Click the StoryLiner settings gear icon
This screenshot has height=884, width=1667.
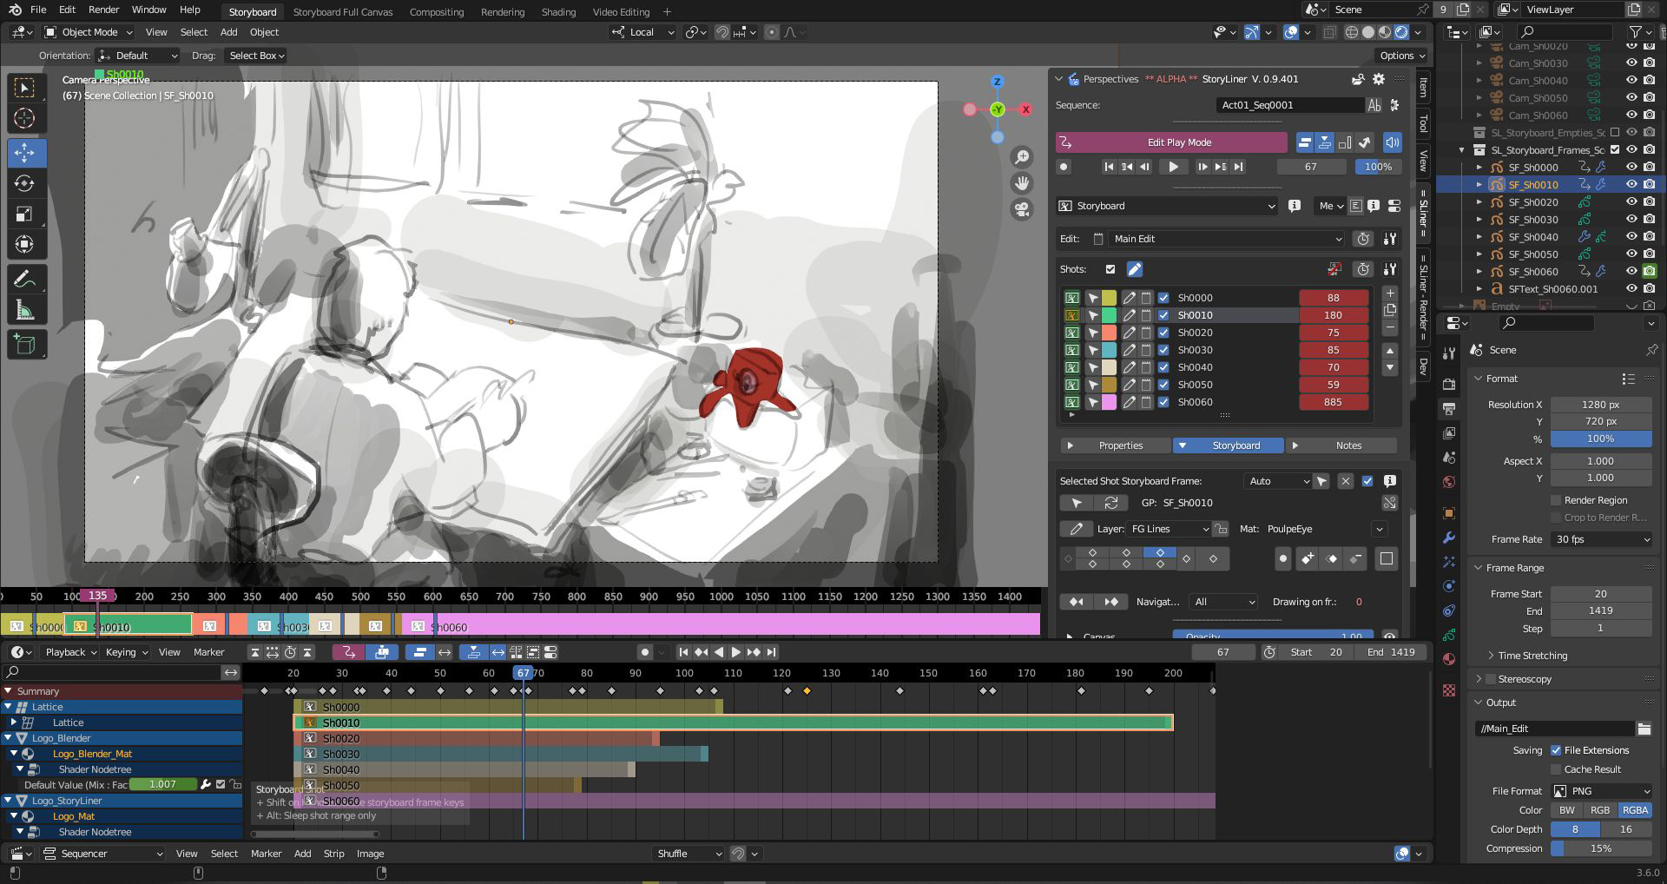[x=1378, y=79]
